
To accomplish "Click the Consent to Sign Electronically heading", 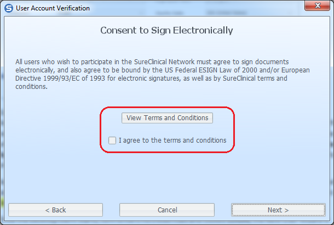I will pyautogui.click(x=167, y=30).
